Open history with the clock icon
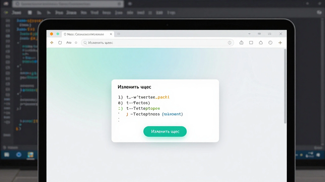The image size is (325, 182). point(270,42)
